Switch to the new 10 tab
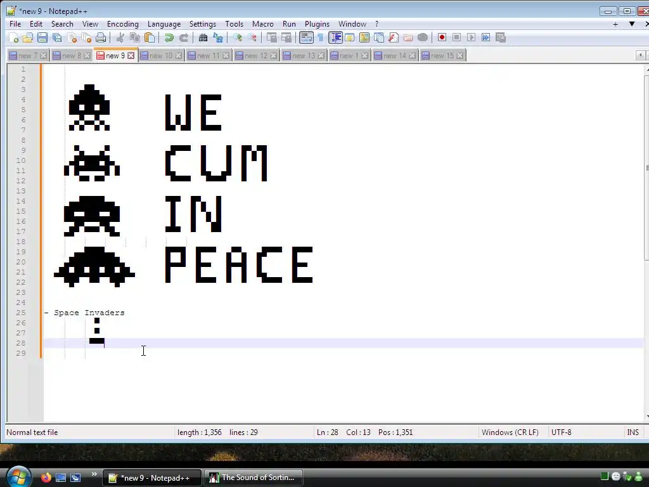 (161, 56)
